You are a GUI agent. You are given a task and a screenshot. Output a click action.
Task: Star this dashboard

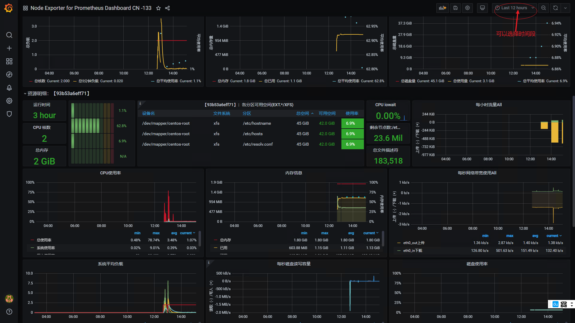point(158,8)
